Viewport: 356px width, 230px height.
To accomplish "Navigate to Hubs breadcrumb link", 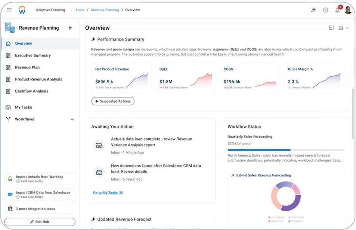I will coord(80,10).
